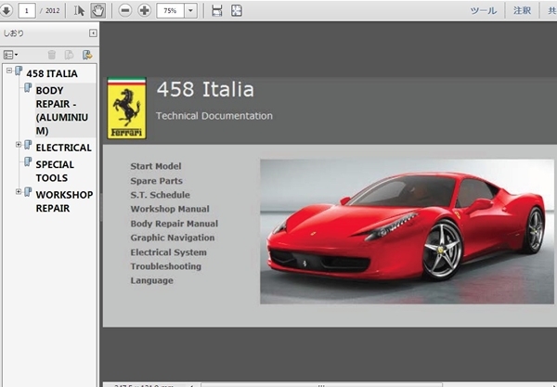The image size is (557, 387).
Task: Click the page number input field
Action: [27, 10]
